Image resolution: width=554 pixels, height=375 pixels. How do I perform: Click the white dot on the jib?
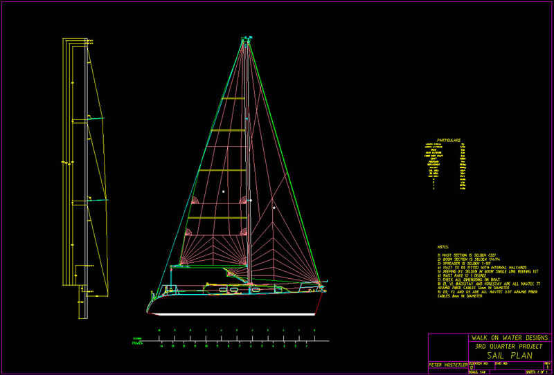(275, 207)
